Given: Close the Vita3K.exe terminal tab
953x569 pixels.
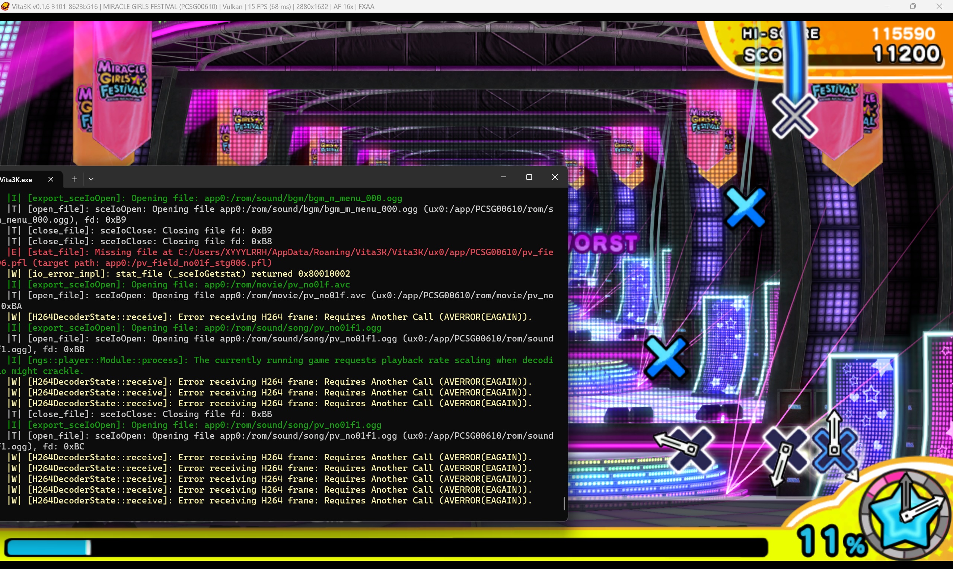Looking at the screenshot, I should pos(51,179).
